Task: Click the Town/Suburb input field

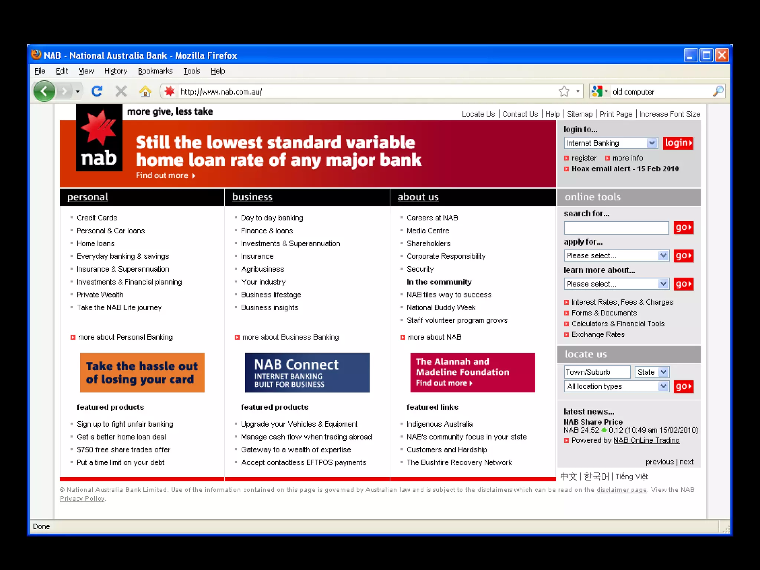Action: click(x=597, y=372)
